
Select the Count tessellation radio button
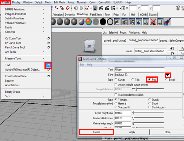coord(150,103)
